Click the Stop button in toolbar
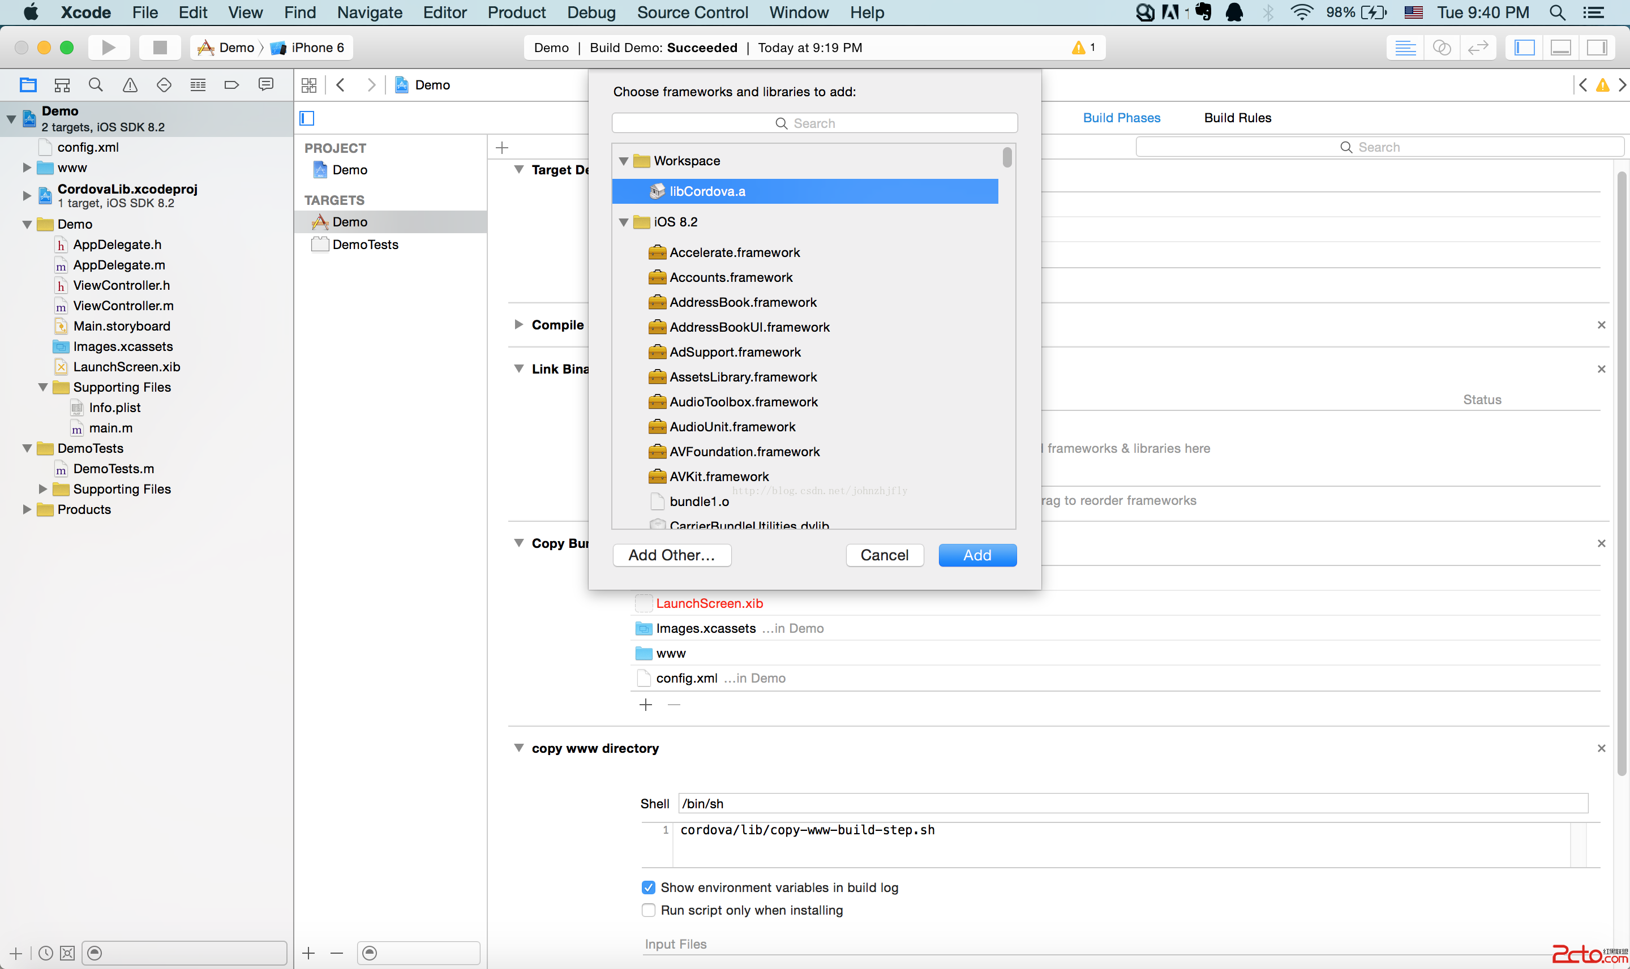 click(x=159, y=48)
